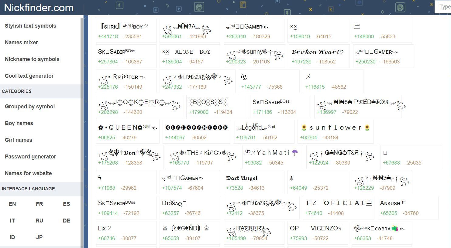
Task: Choose the QUEEN girl flower nickname
Action: coord(127,127)
